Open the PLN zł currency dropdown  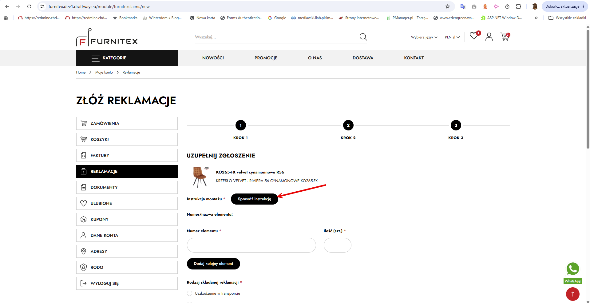(452, 37)
